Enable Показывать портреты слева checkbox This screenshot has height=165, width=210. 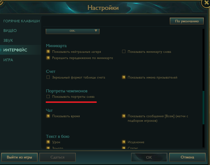[x=48, y=97]
